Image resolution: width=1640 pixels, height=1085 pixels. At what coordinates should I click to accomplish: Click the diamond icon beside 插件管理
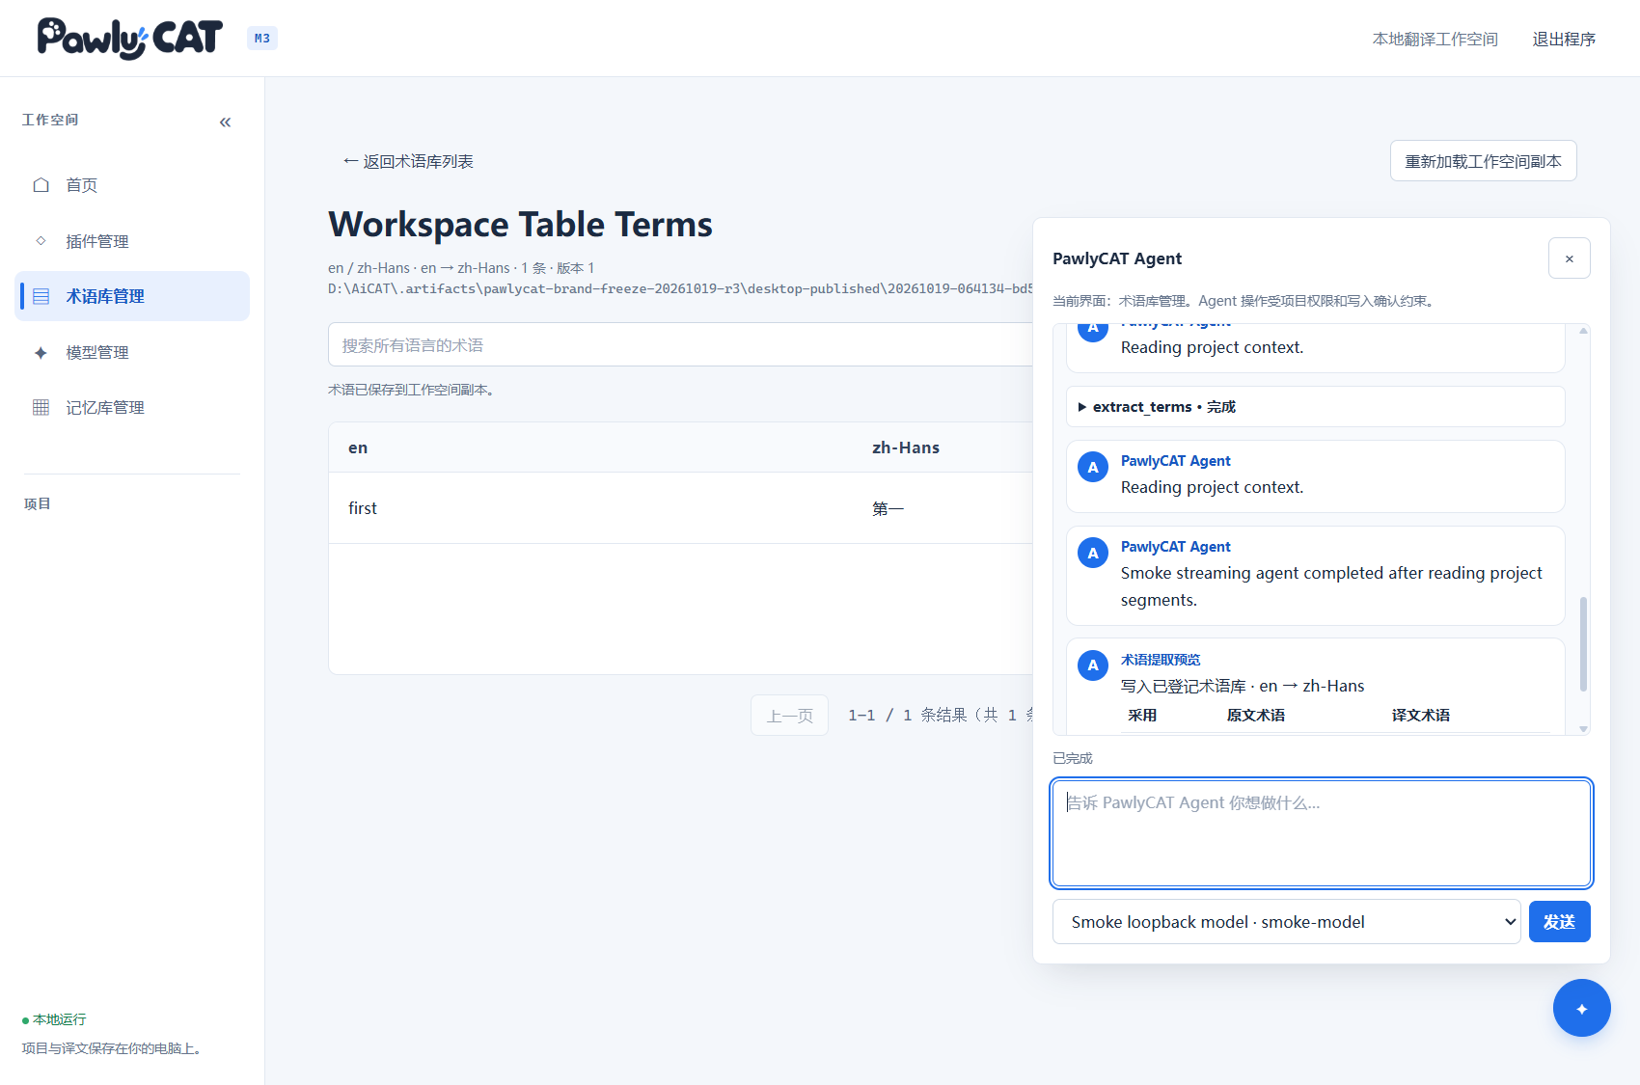[41, 241]
